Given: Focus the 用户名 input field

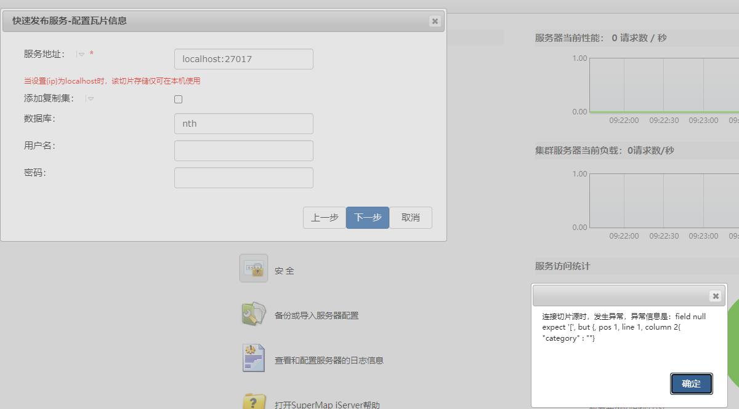Looking at the screenshot, I should (x=244, y=151).
